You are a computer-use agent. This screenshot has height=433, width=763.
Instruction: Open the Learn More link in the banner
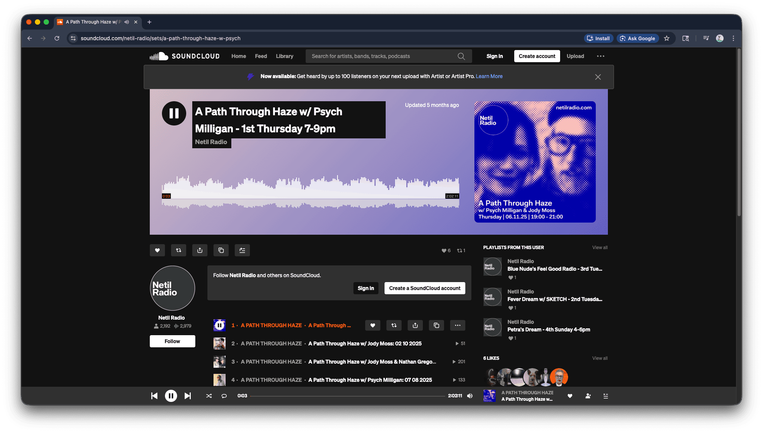pos(489,76)
